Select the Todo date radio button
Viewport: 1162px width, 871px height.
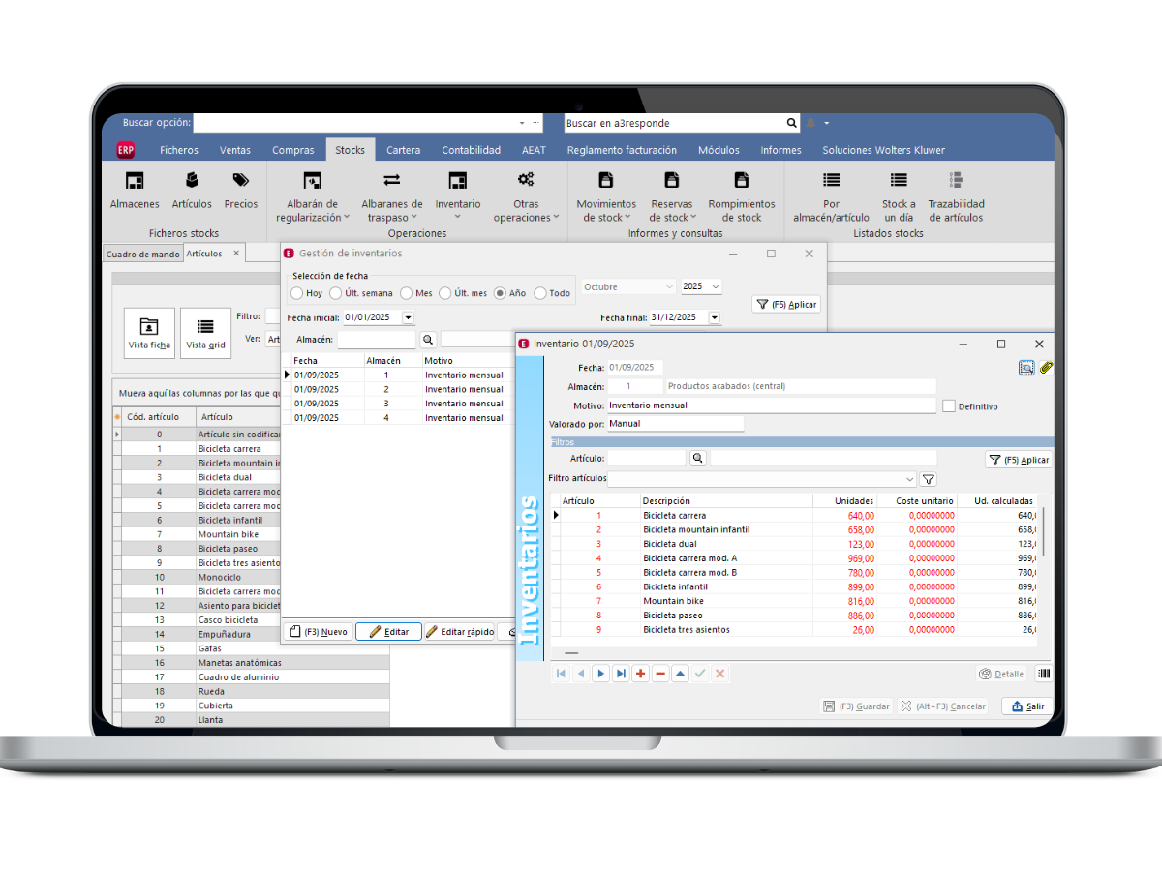[x=539, y=293]
